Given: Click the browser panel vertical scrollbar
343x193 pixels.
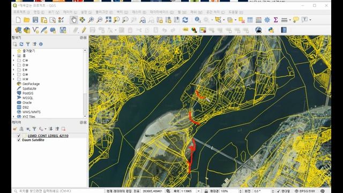Looking at the screenshot, I should [85, 83].
